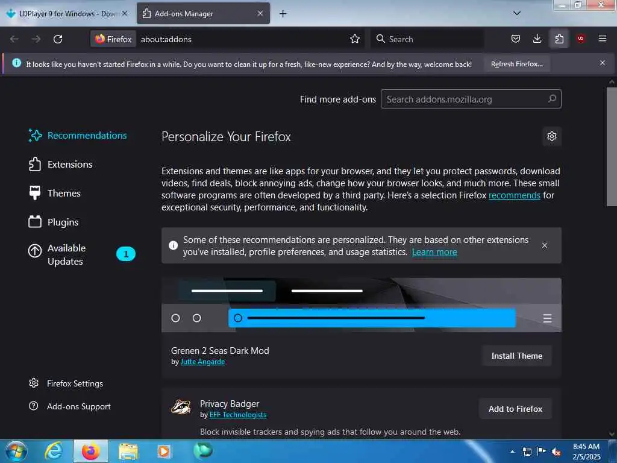This screenshot has width=617, height=463.
Task: Click the vertical page scrollbar thumb
Action: 612,146
